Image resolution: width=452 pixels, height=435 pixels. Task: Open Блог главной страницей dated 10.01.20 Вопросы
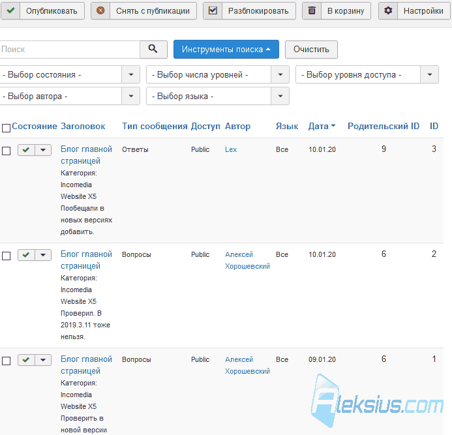pos(86,260)
